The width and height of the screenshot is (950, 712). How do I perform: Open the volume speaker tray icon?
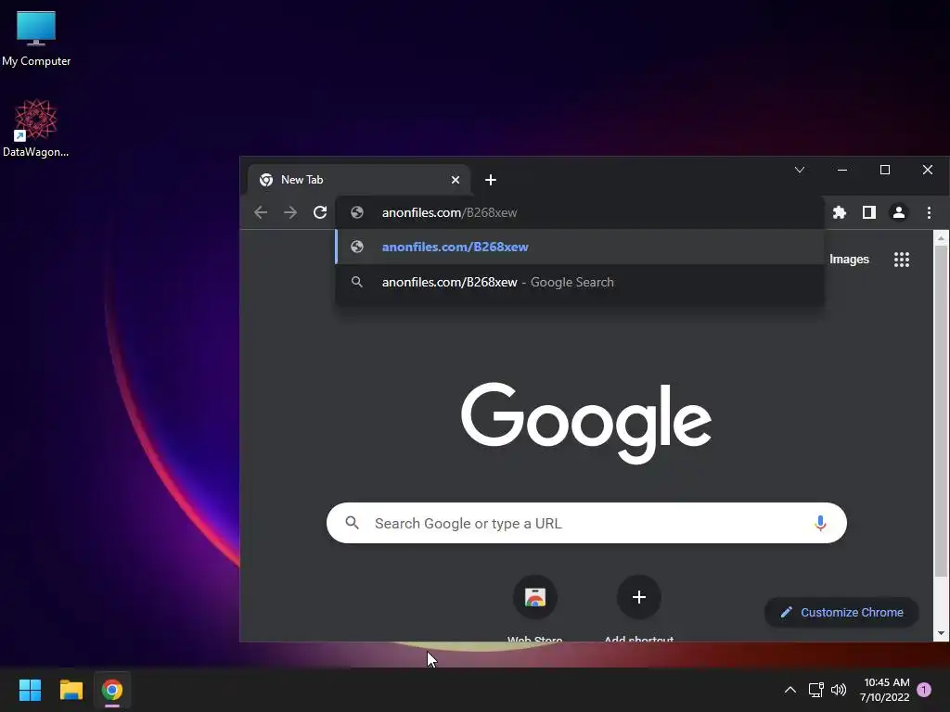click(839, 690)
